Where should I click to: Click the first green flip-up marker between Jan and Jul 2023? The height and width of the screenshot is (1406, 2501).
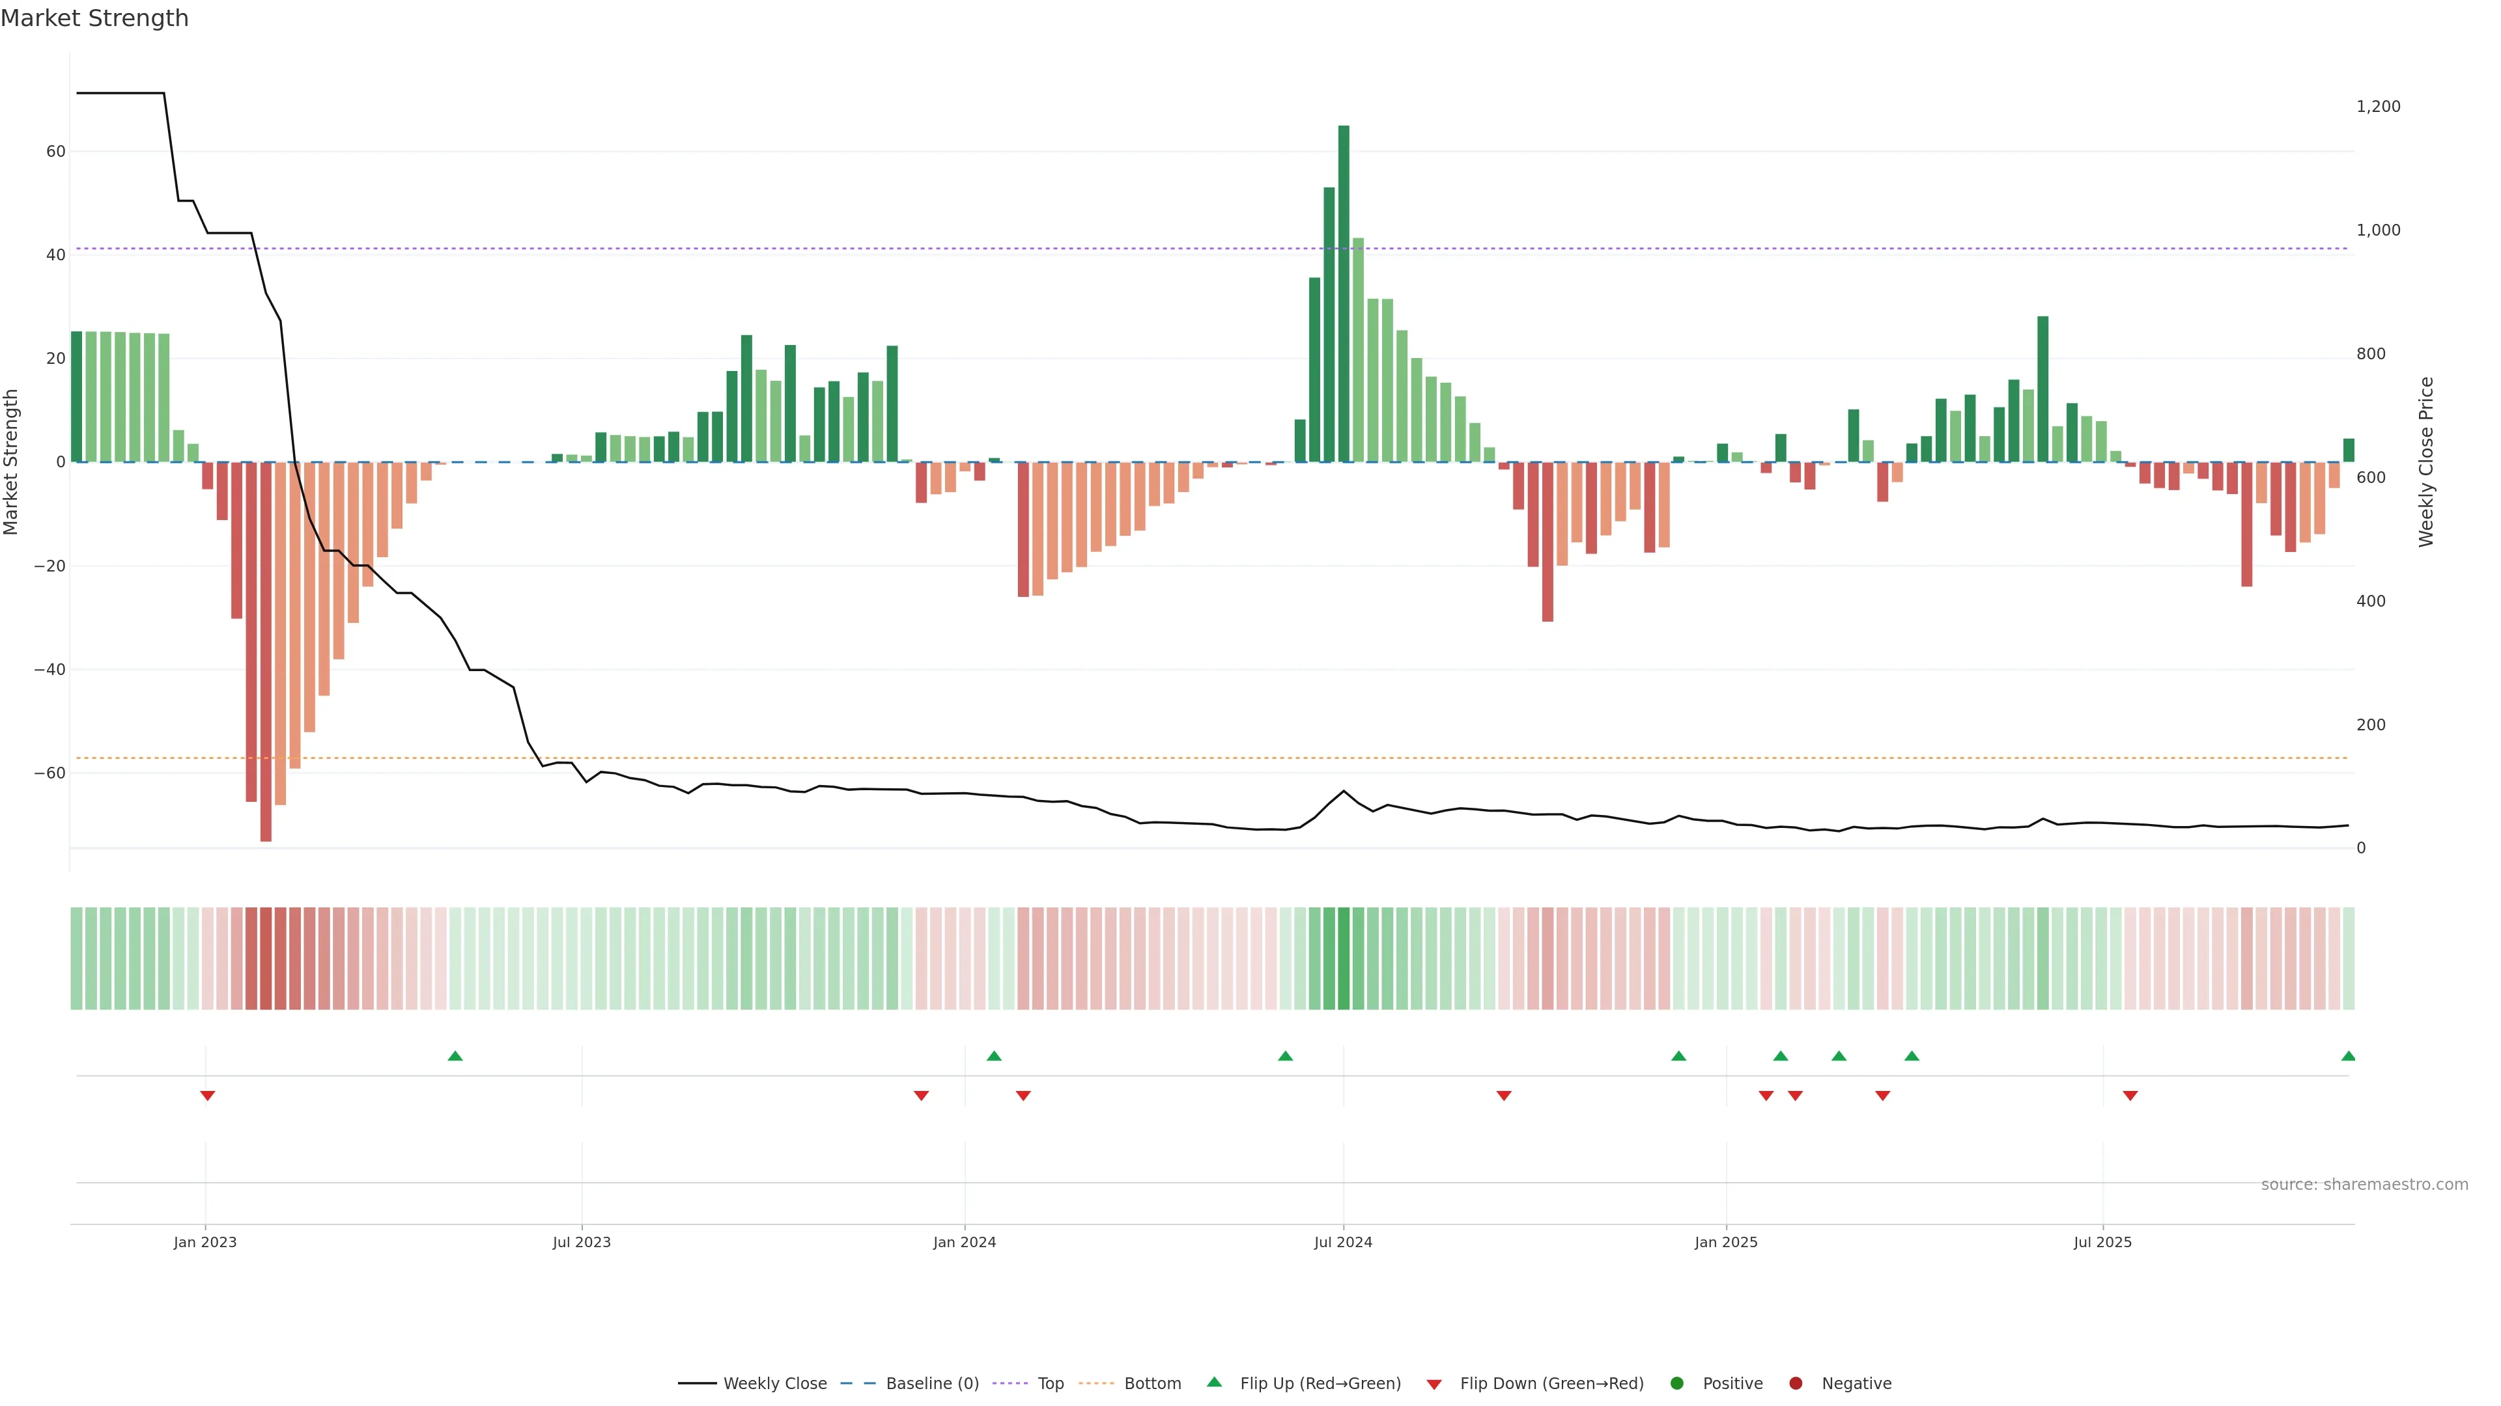click(455, 1056)
